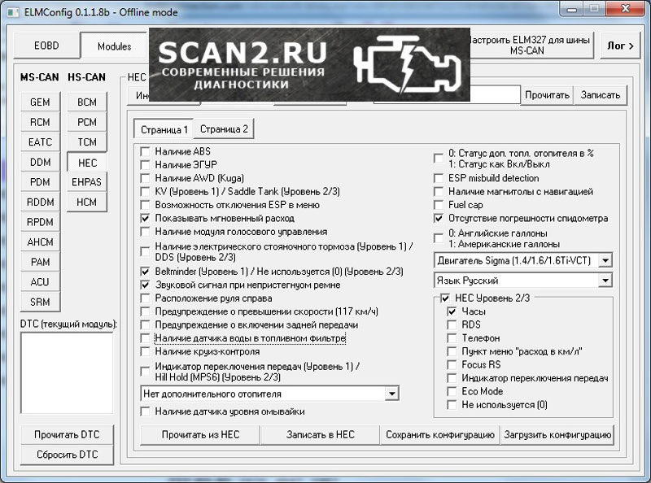Enable Наличие круиз-контроля checkbox

pos(145,351)
